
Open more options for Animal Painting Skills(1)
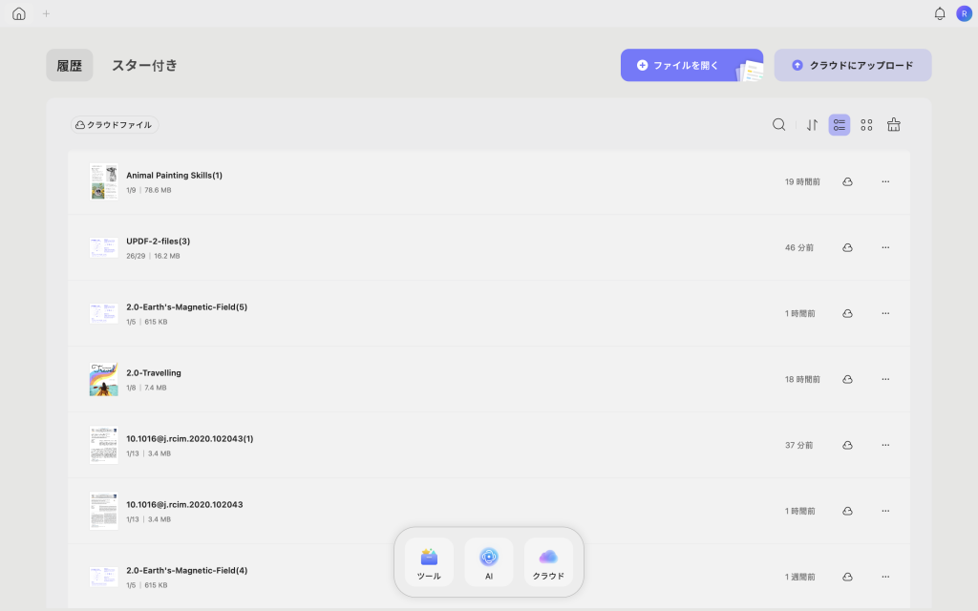pos(885,182)
